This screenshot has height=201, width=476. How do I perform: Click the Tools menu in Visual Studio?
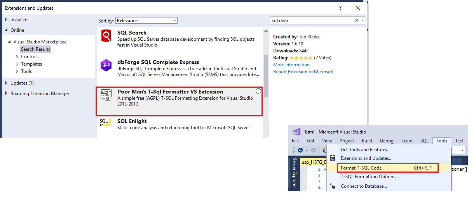[442, 141]
